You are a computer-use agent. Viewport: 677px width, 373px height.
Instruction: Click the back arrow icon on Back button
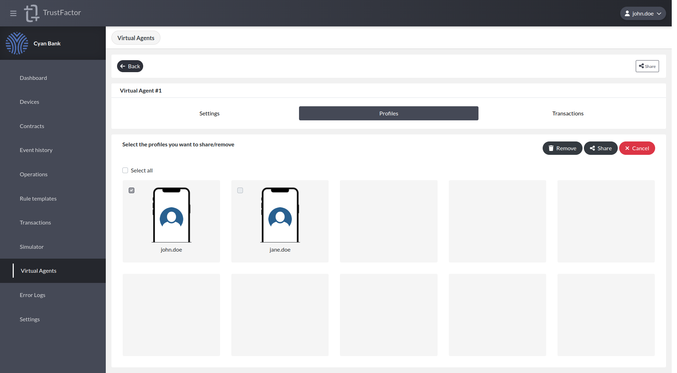point(122,66)
